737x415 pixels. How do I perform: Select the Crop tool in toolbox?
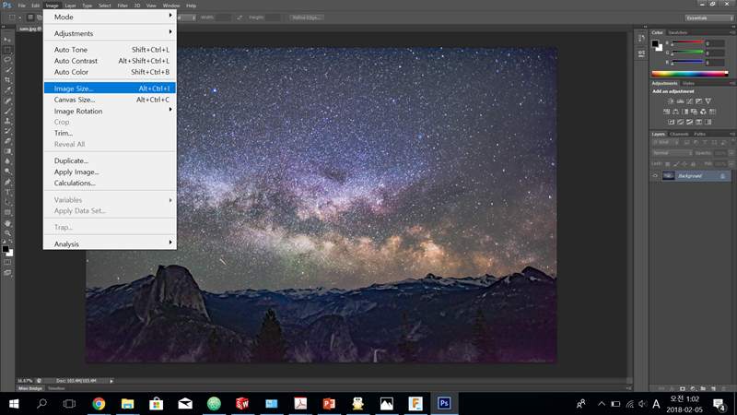point(7,80)
